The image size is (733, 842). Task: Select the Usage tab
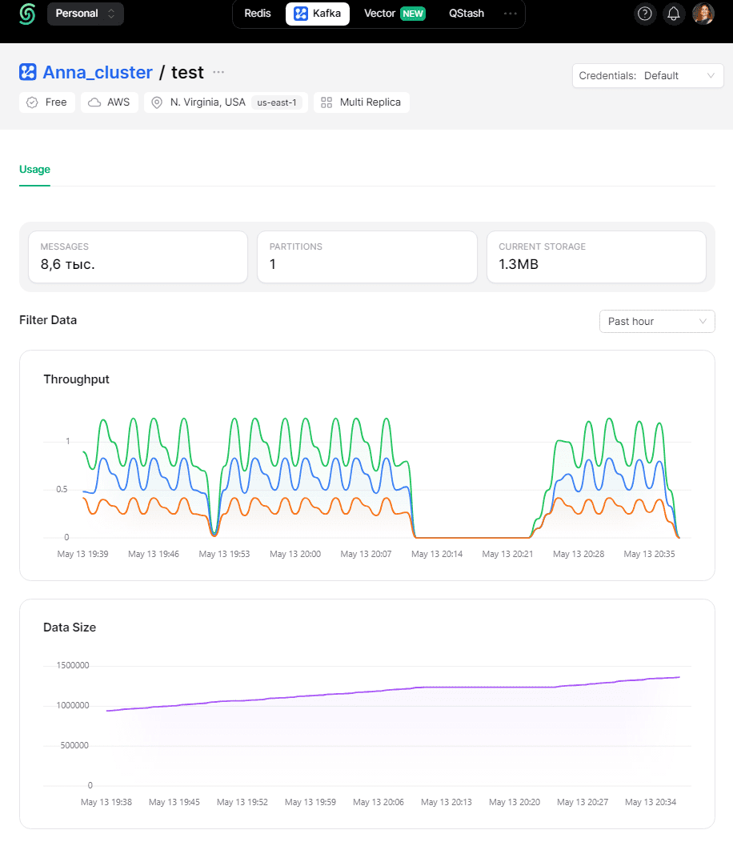pyautogui.click(x=34, y=170)
